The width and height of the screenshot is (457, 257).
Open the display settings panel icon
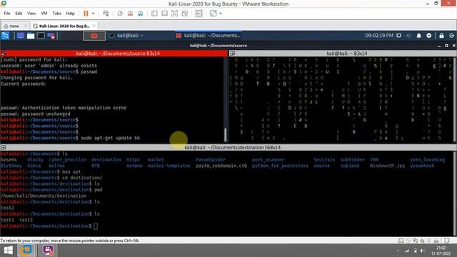(398, 36)
